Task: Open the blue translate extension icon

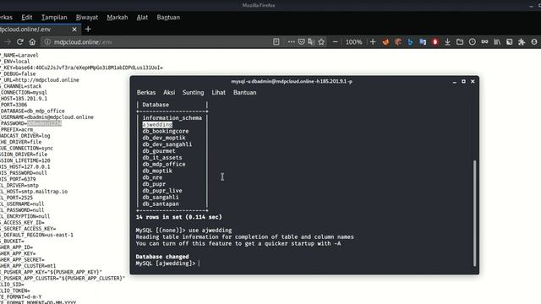Action: (423, 41)
